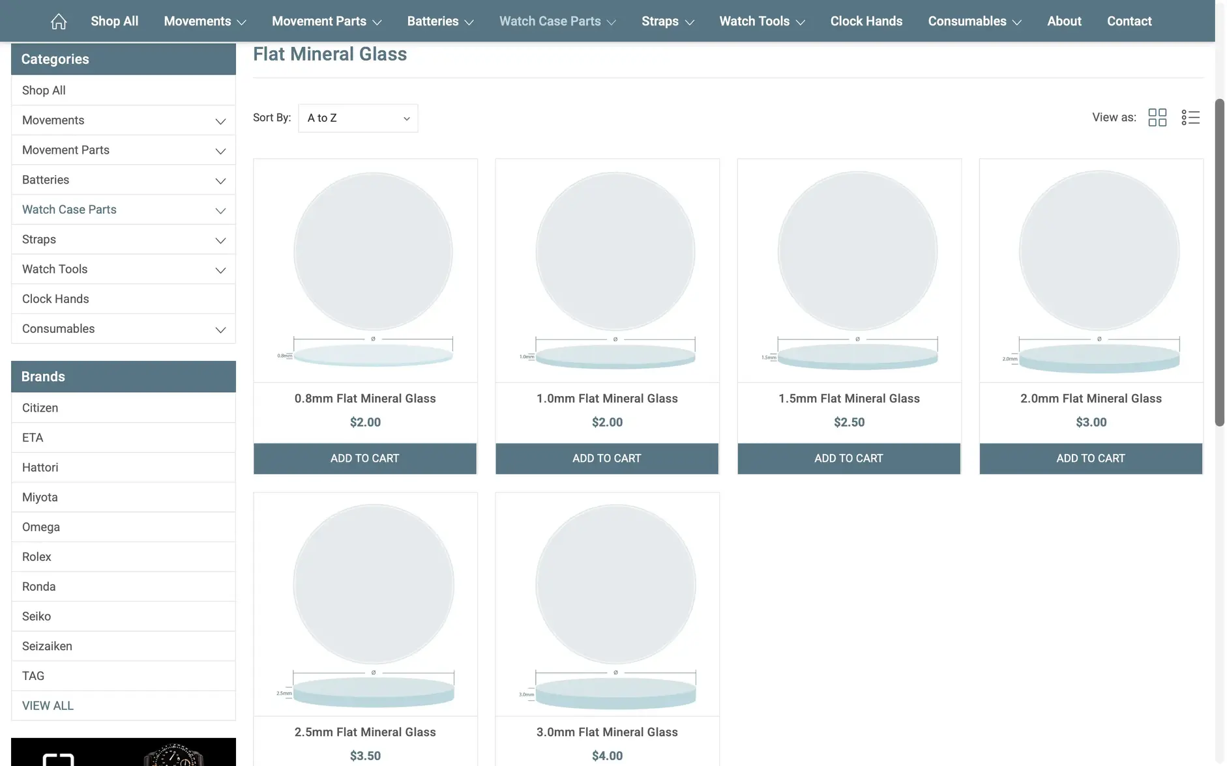Select Contact from the top navigation

[1129, 20]
